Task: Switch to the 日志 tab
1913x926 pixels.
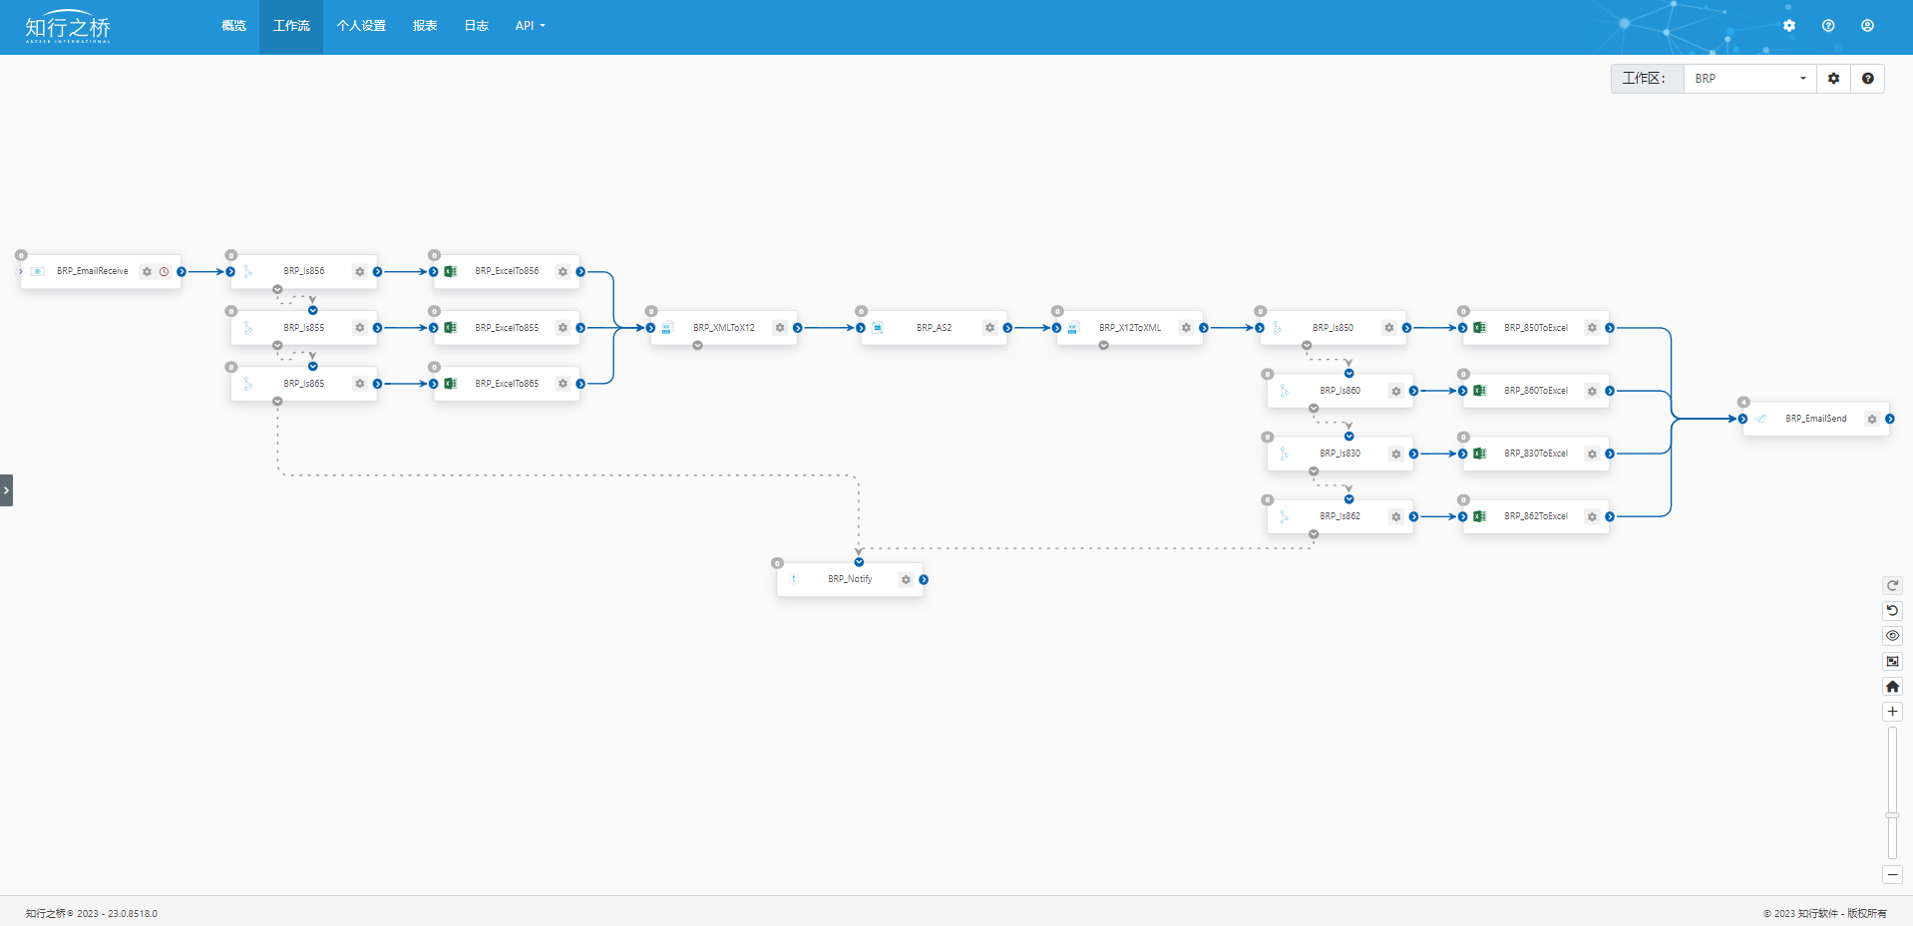Action: [x=476, y=26]
